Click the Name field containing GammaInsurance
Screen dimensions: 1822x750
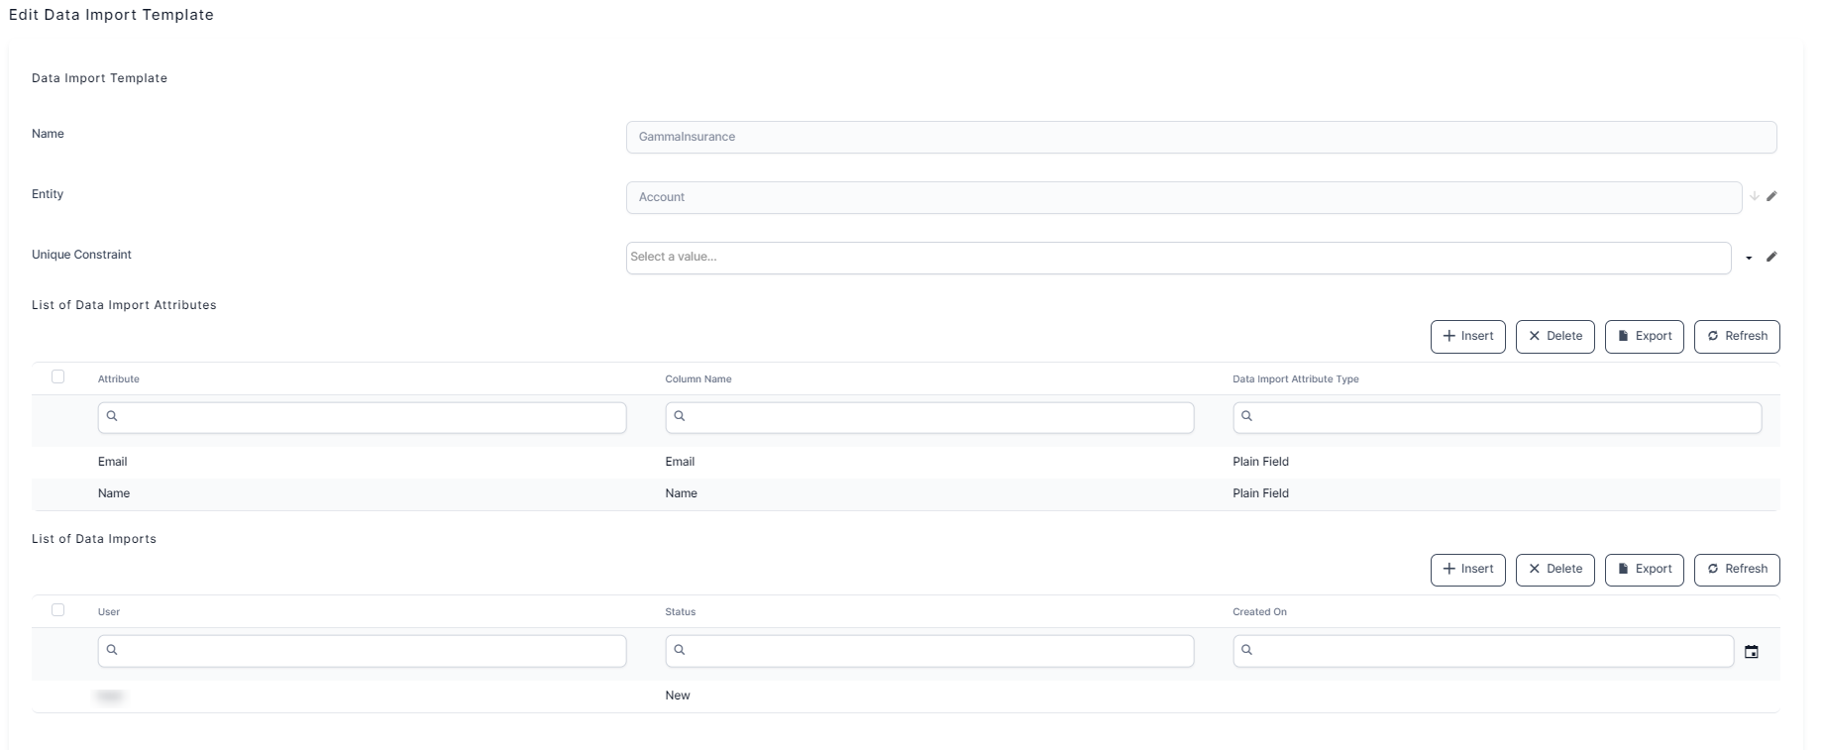1200,137
